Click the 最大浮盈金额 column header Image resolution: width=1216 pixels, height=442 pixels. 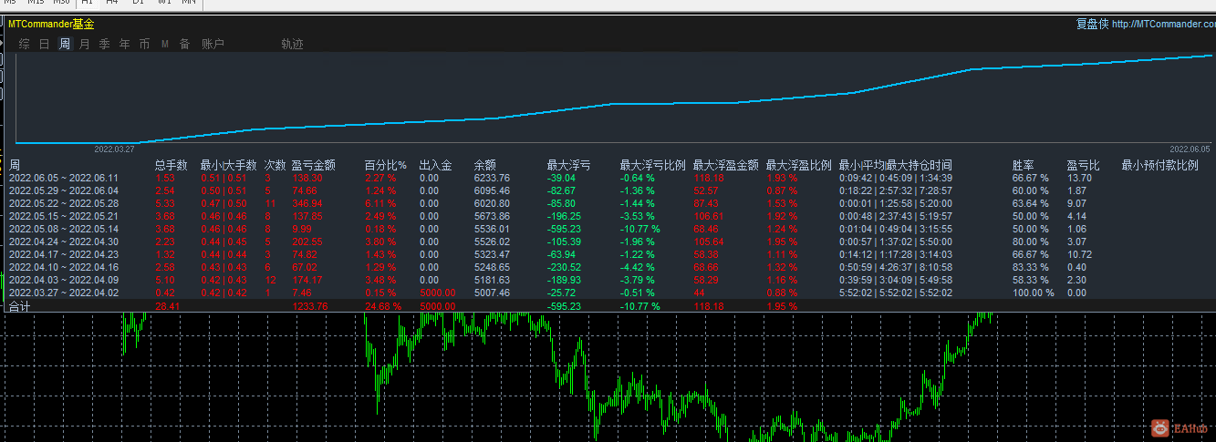tap(726, 166)
